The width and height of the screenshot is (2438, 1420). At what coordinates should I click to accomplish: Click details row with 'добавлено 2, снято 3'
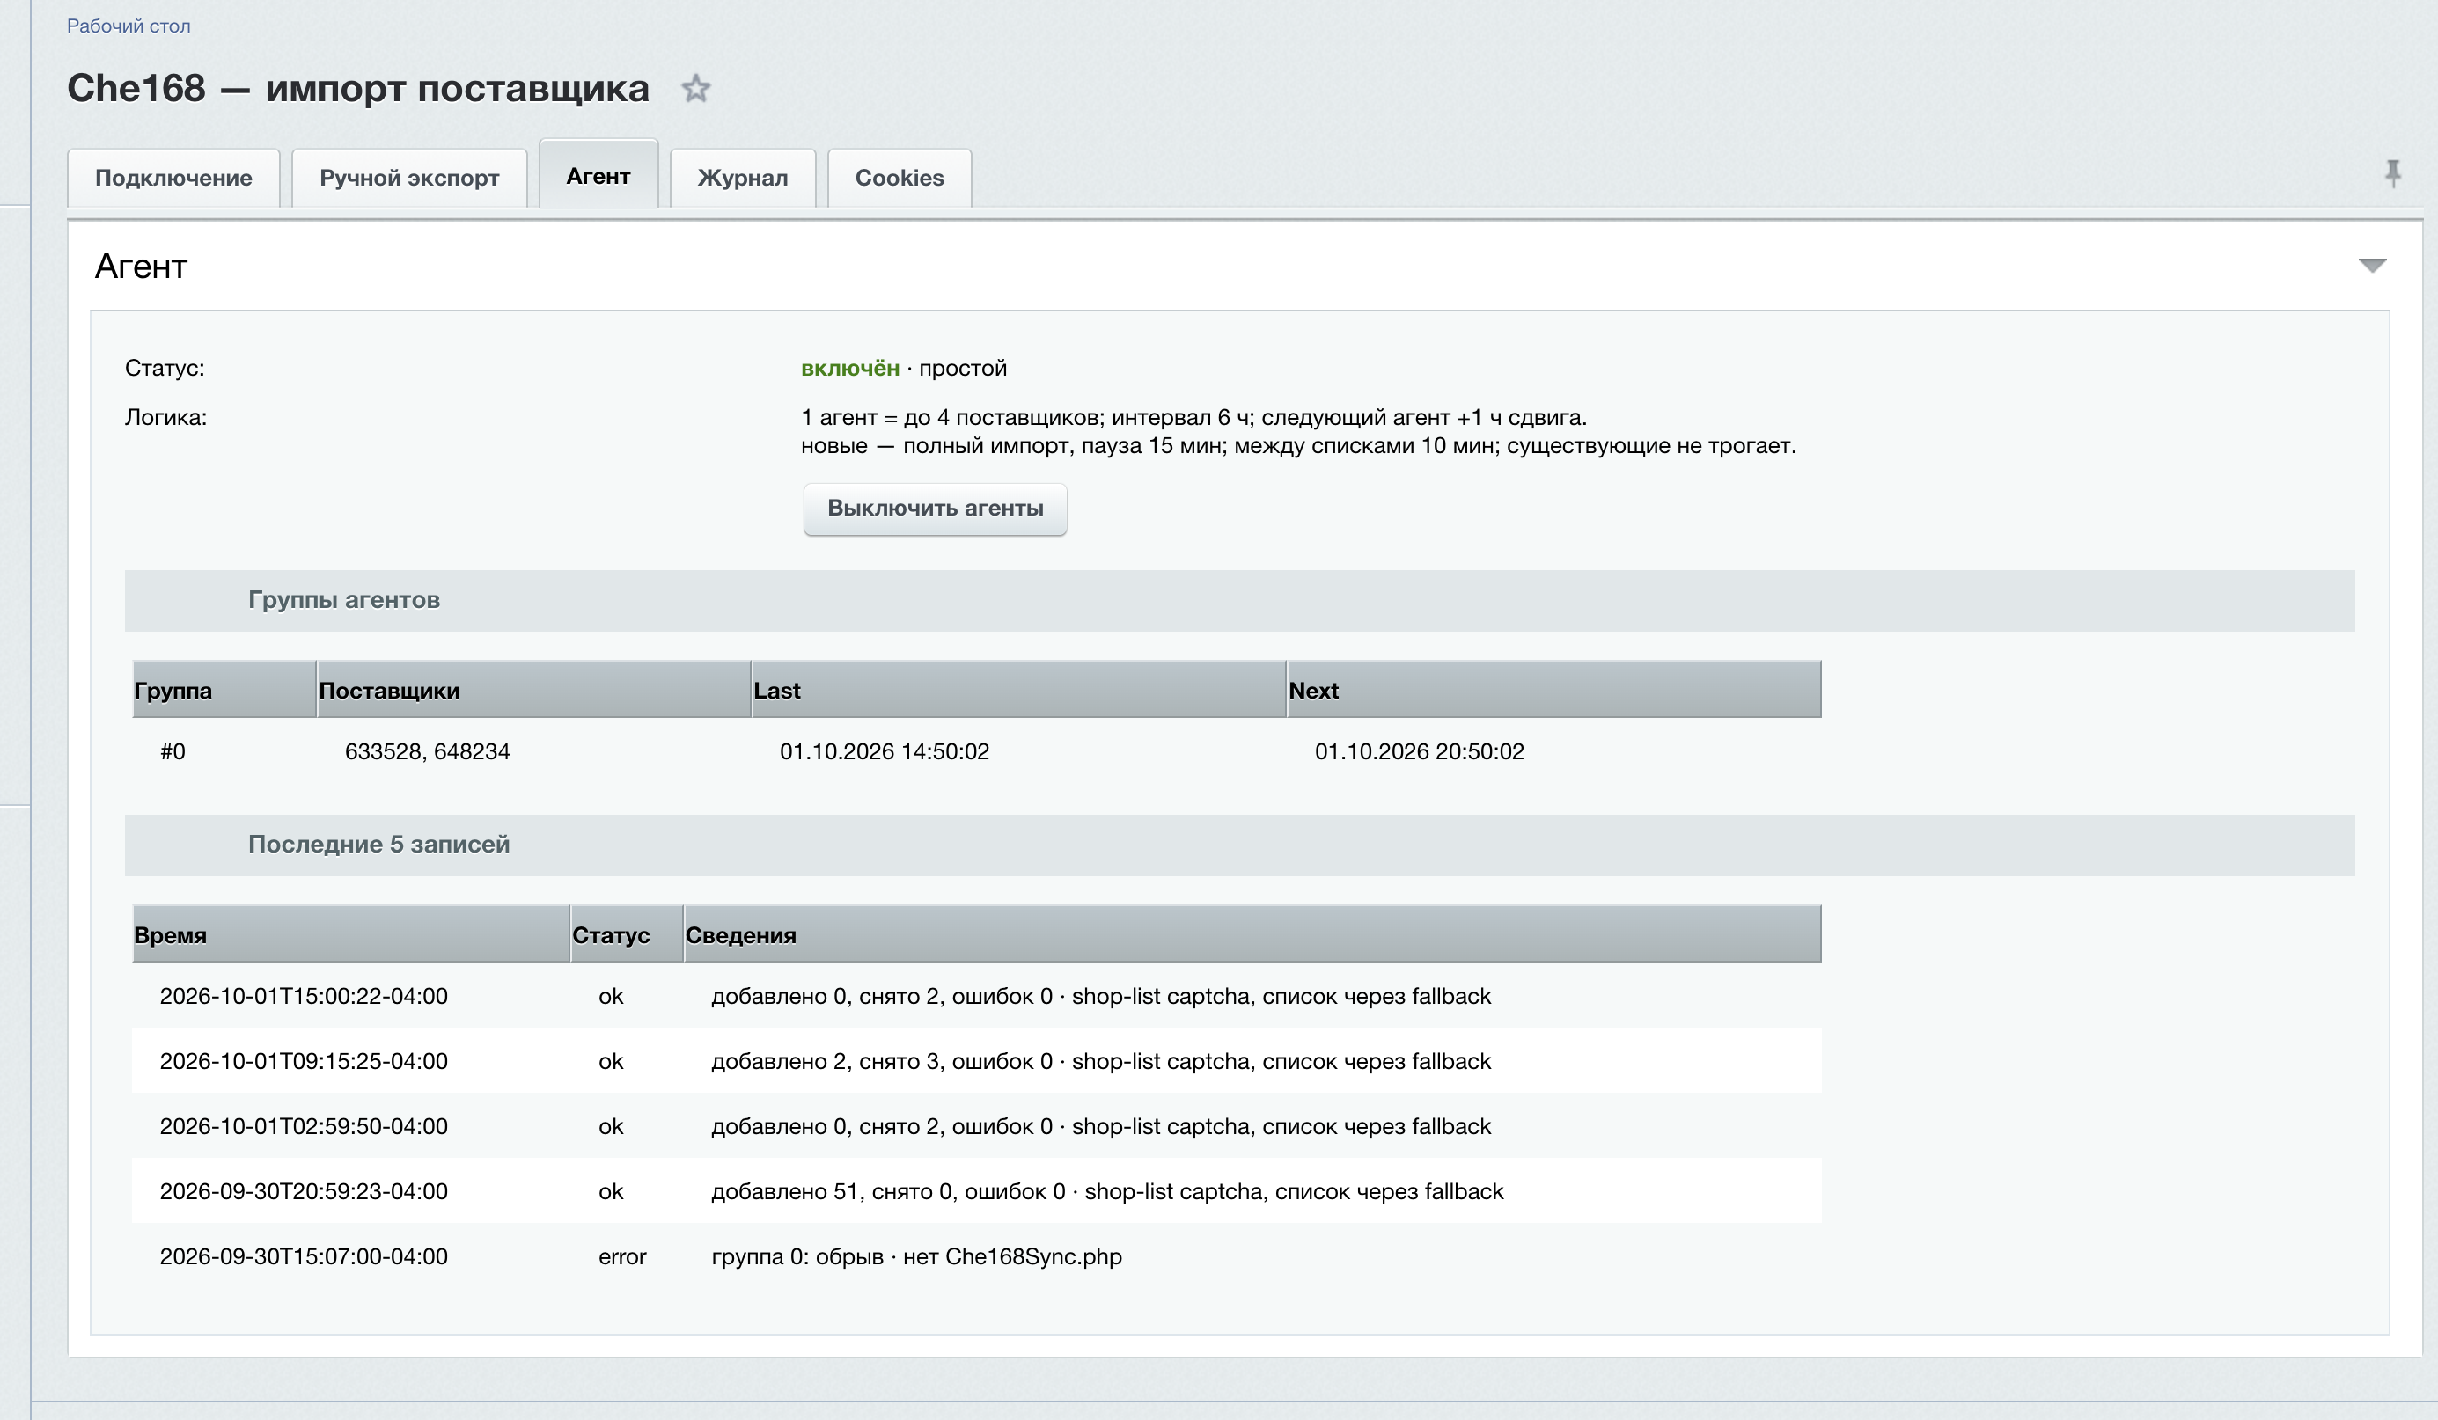(1101, 1061)
